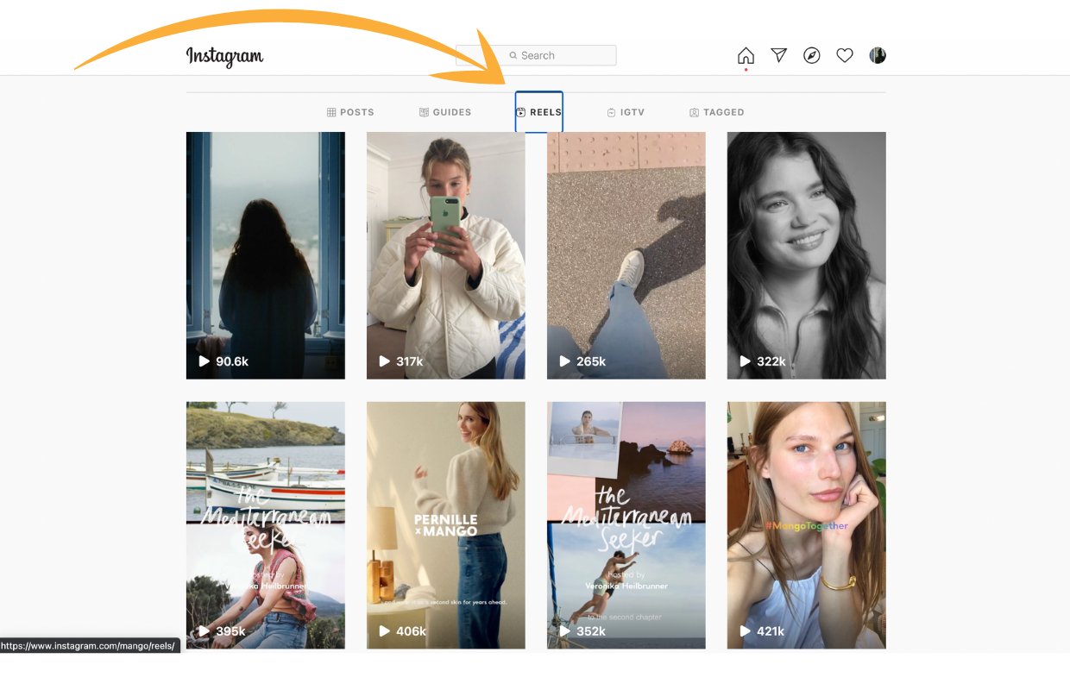Open the profile avatar menu
1070x690 pixels.
[877, 55]
